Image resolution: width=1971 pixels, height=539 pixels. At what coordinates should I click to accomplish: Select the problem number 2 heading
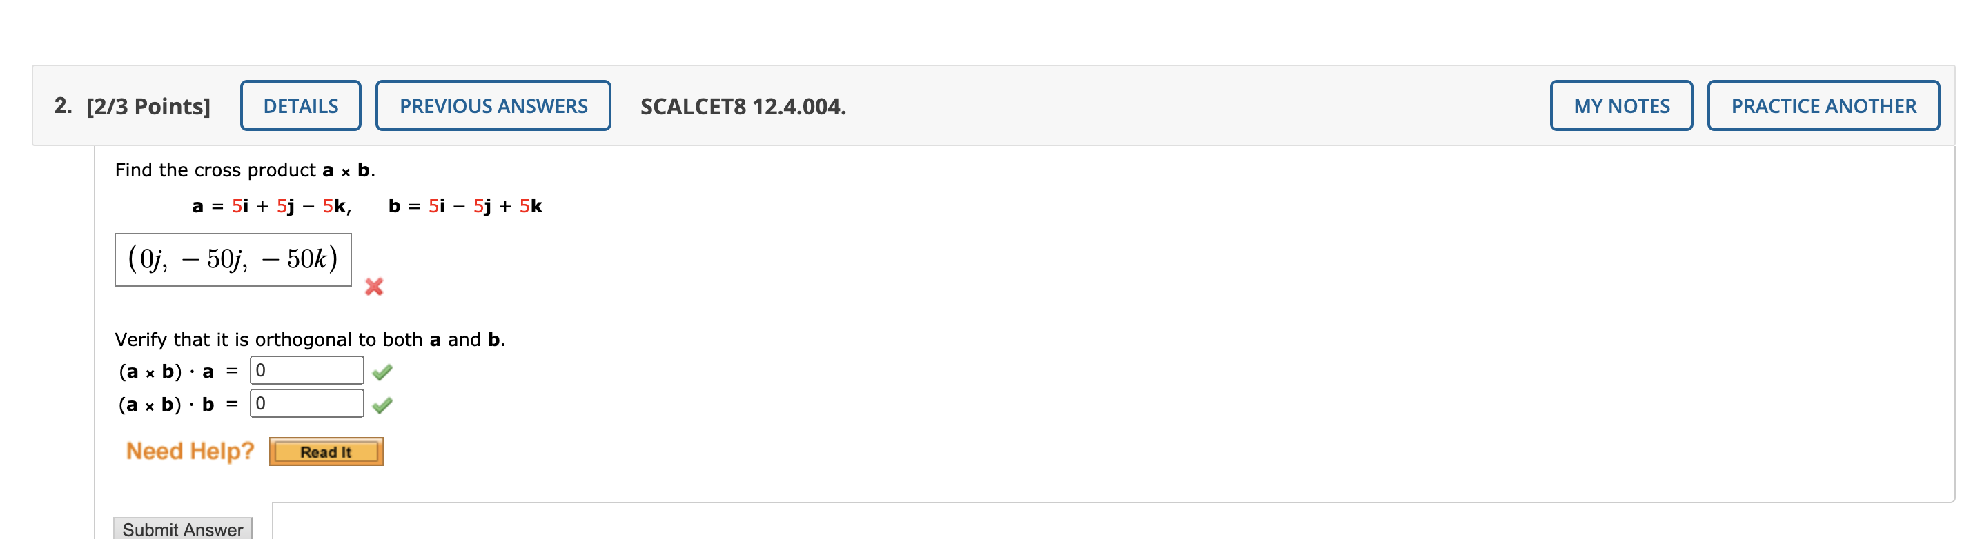click(61, 105)
